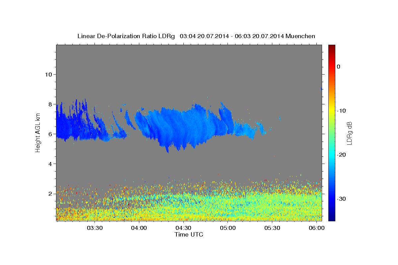398x265 pixels.
Task: Click the 05:00 time tick label
Action: point(228,228)
